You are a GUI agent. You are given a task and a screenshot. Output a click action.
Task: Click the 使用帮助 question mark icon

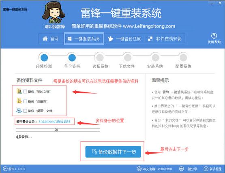(214, 36)
